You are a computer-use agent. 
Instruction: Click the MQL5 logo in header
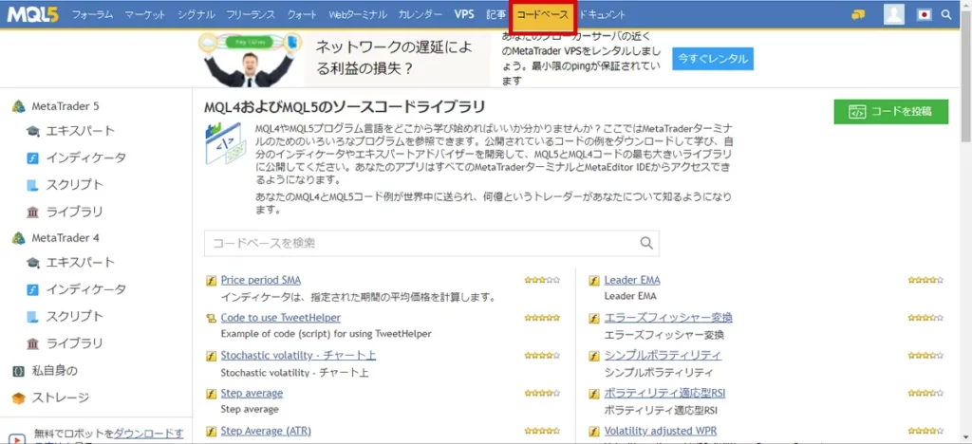click(32, 14)
